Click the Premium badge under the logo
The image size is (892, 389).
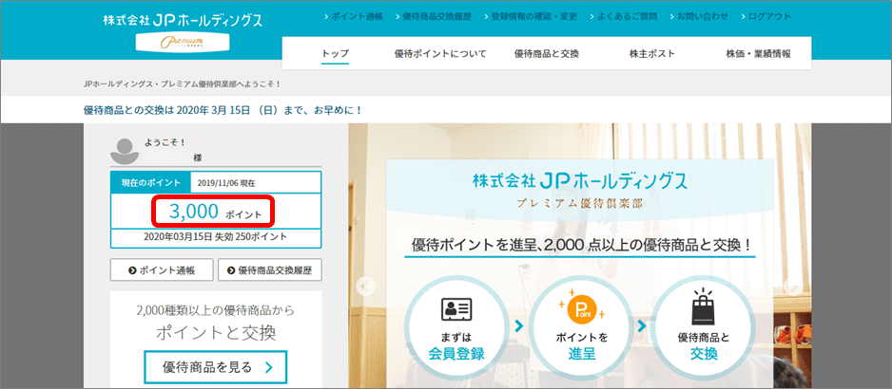pyautogui.click(x=182, y=42)
